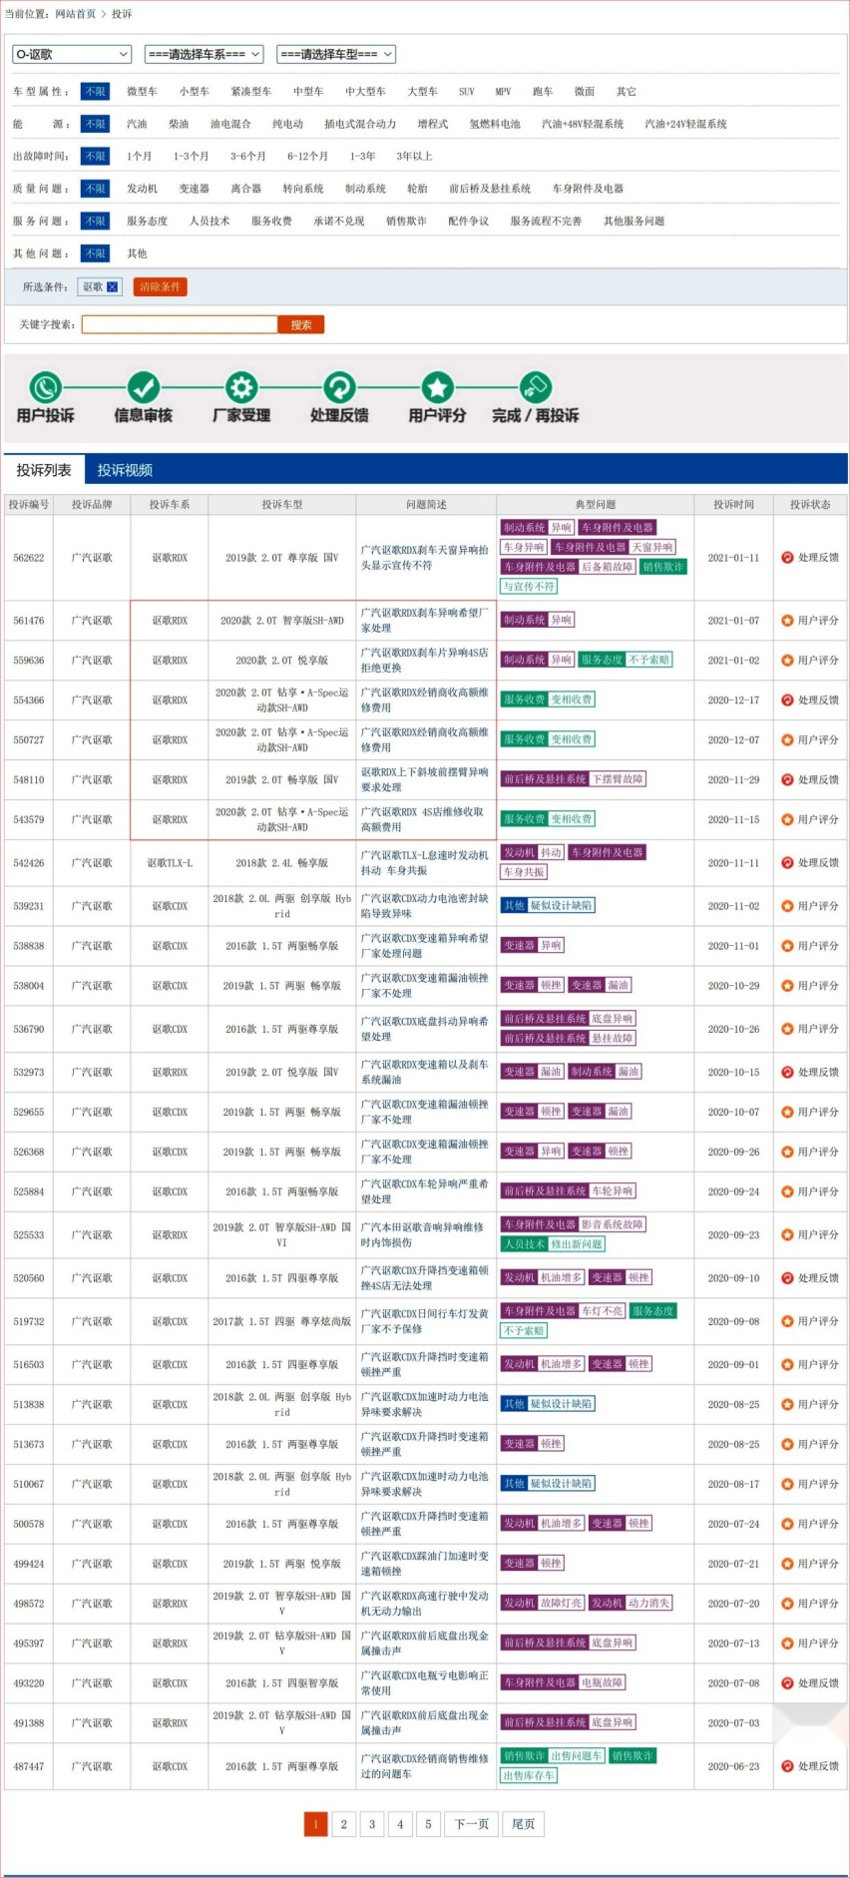This screenshot has height=1878, width=850.
Task: Click status icon of complaint 520560
Action: pos(787,1278)
